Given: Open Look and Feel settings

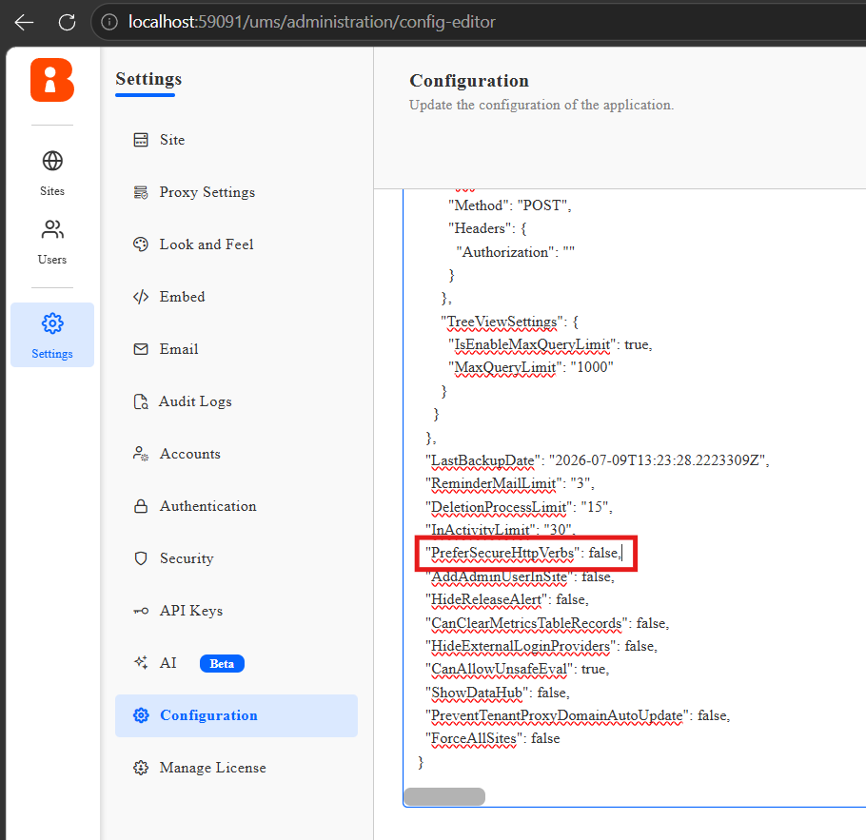Looking at the screenshot, I should click(x=207, y=244).
